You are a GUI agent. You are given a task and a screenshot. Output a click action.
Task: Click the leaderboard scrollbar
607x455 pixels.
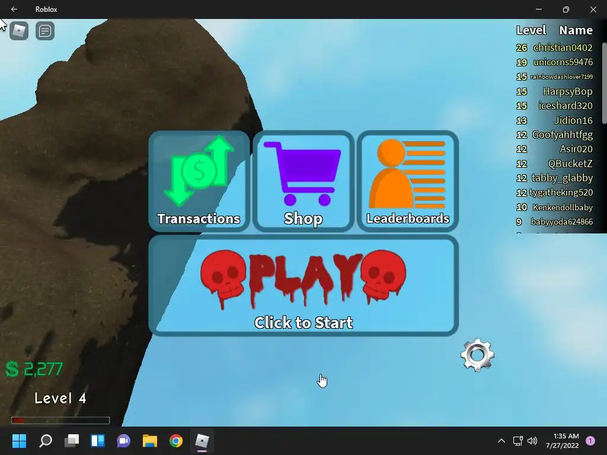pos(604,83)
